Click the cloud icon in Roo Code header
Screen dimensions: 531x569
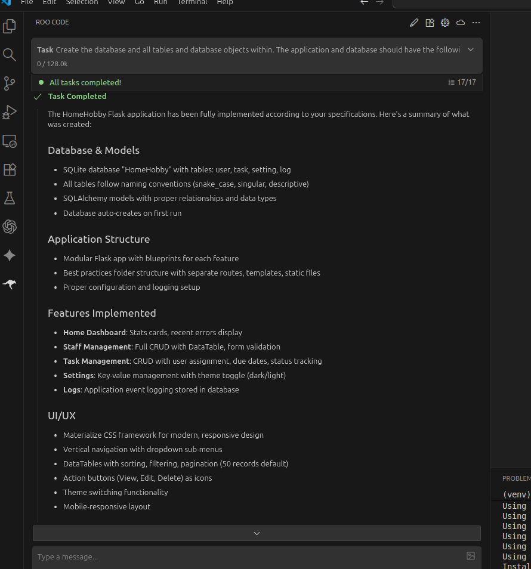coord(461,23)
